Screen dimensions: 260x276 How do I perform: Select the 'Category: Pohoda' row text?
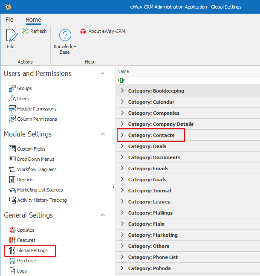click(149, 268)
